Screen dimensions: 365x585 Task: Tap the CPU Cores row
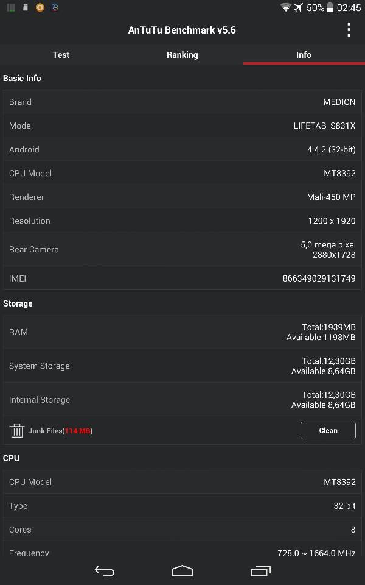pyautogui.click(x=182, y=530)
